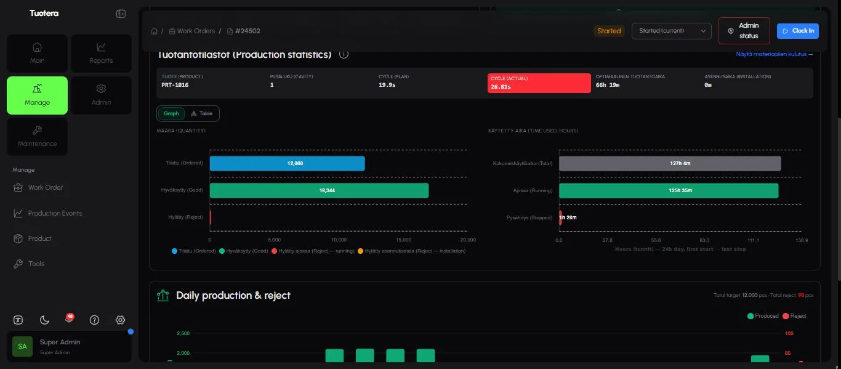
Task: Click the green Hyväksytty (Good) 16,344 bar
Action: [319, 190]
